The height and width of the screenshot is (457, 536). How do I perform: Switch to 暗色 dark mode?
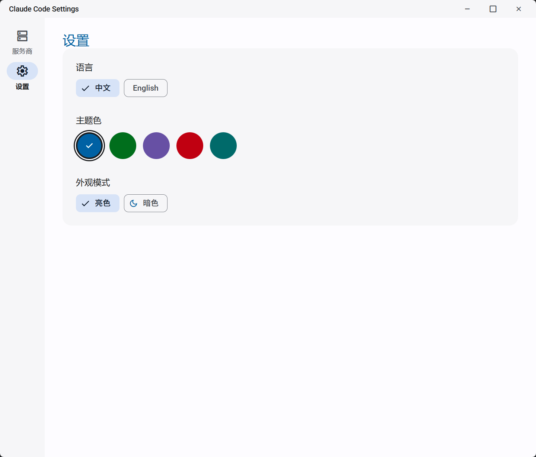coord(146,203)
